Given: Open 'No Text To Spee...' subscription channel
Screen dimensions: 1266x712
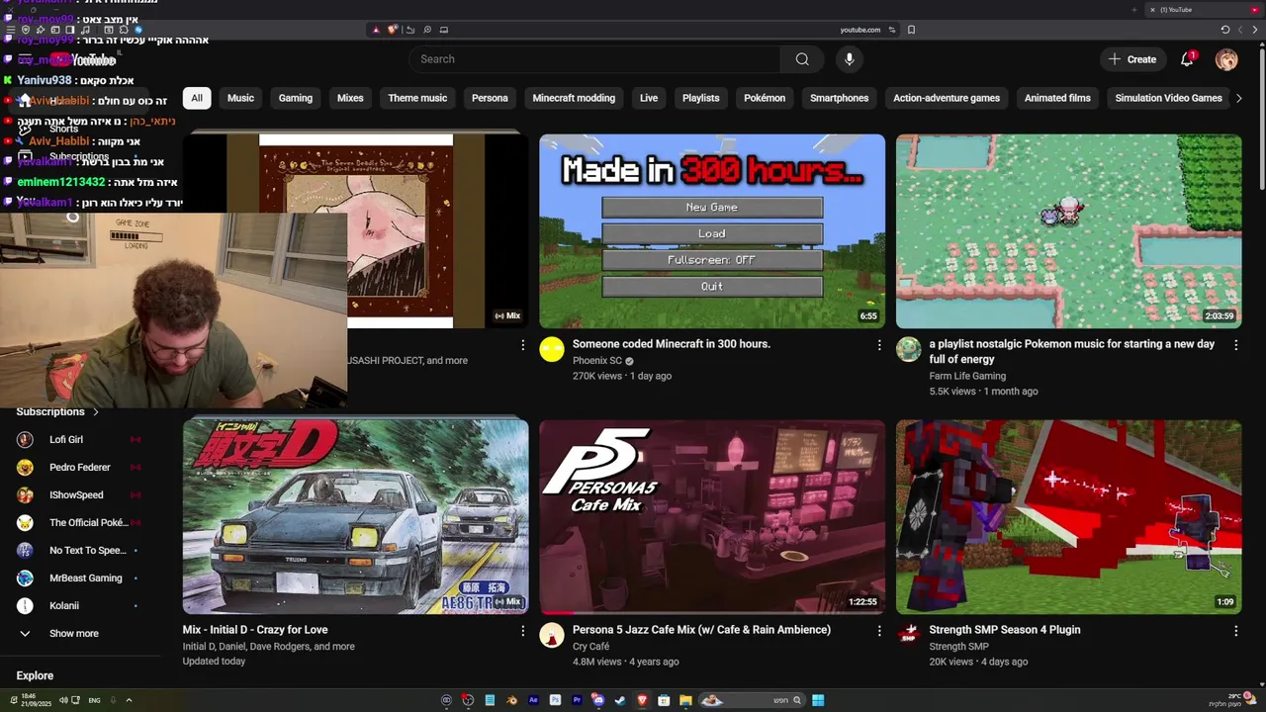Looking at the screenshot, I should pyautogui.click(x=87, y=551).
